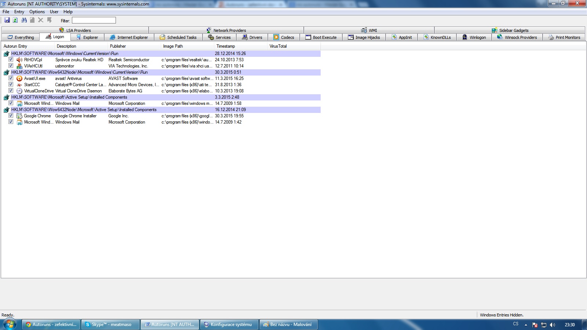
Task: Click the Refresh toolbar icon
Action: 15,20
